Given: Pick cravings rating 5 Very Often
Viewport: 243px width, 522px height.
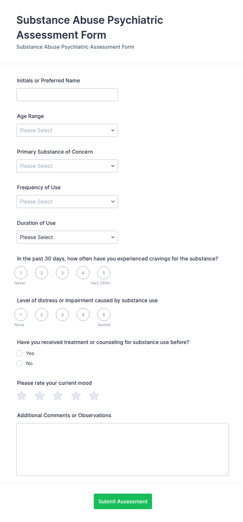Looking at the screenshot, I should 104,273.
